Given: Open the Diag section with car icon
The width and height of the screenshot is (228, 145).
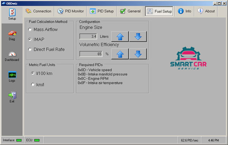Looking at the screenshot, I should click(x=12, y=35).
